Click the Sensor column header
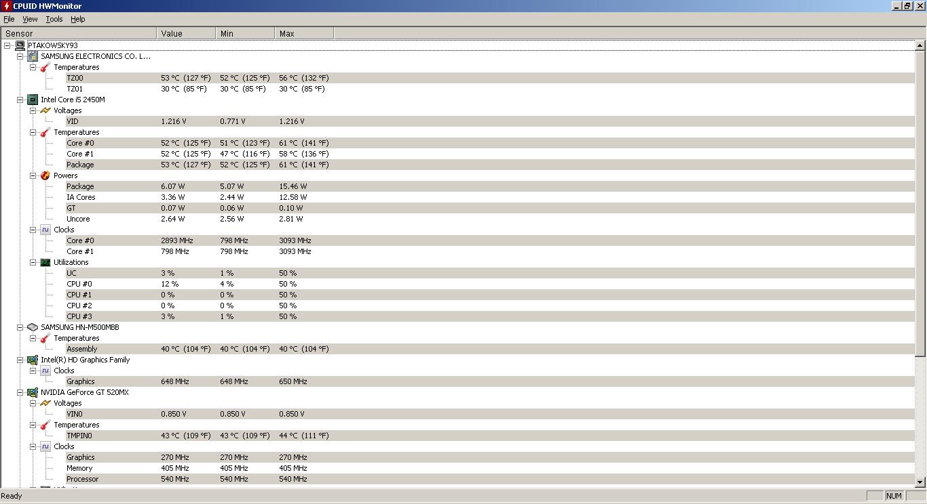Viewport: 927px width, 504px height. point(79,33)
